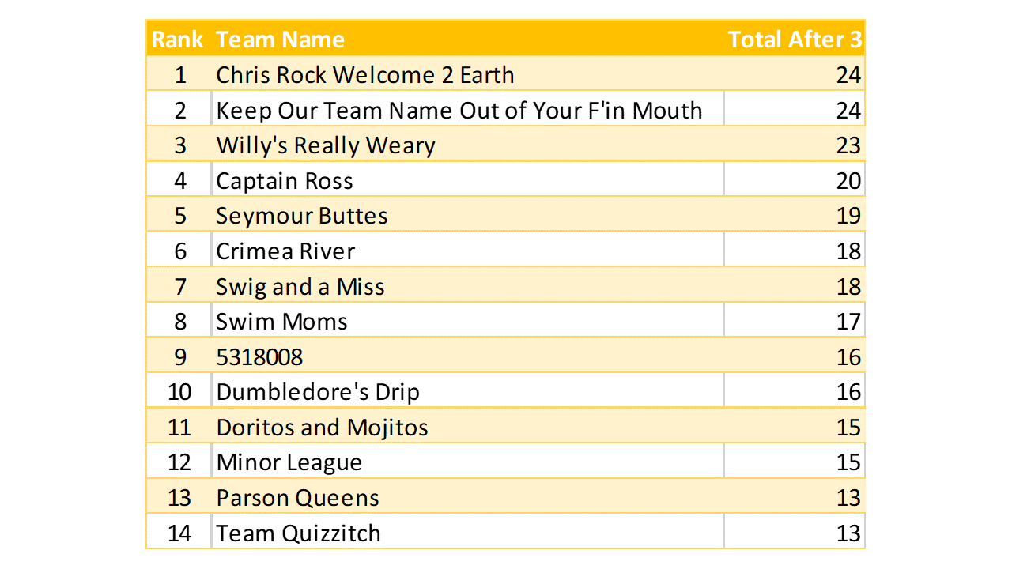Select the Doritos and Mojitos team
The width and height of the screenshot is (1012, 569).
click(323, 428)
